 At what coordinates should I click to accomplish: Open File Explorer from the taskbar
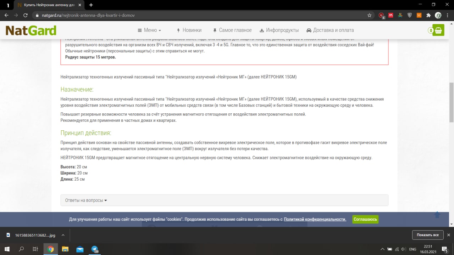tap(65, 249)
